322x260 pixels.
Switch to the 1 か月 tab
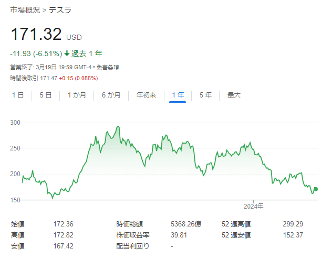pos(77,95)
